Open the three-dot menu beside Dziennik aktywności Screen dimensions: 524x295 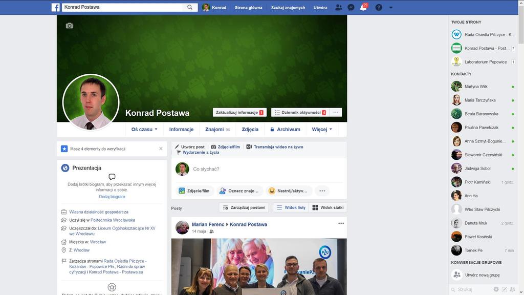(336, 112)
